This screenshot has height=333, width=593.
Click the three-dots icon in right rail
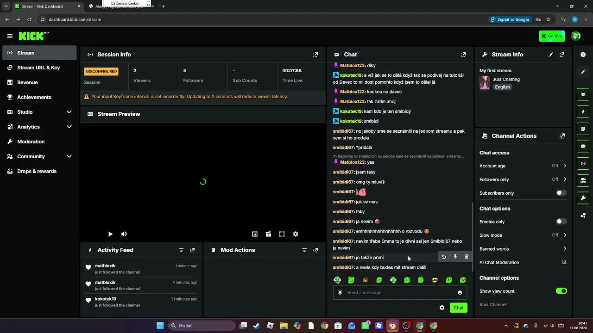(583, 216)
